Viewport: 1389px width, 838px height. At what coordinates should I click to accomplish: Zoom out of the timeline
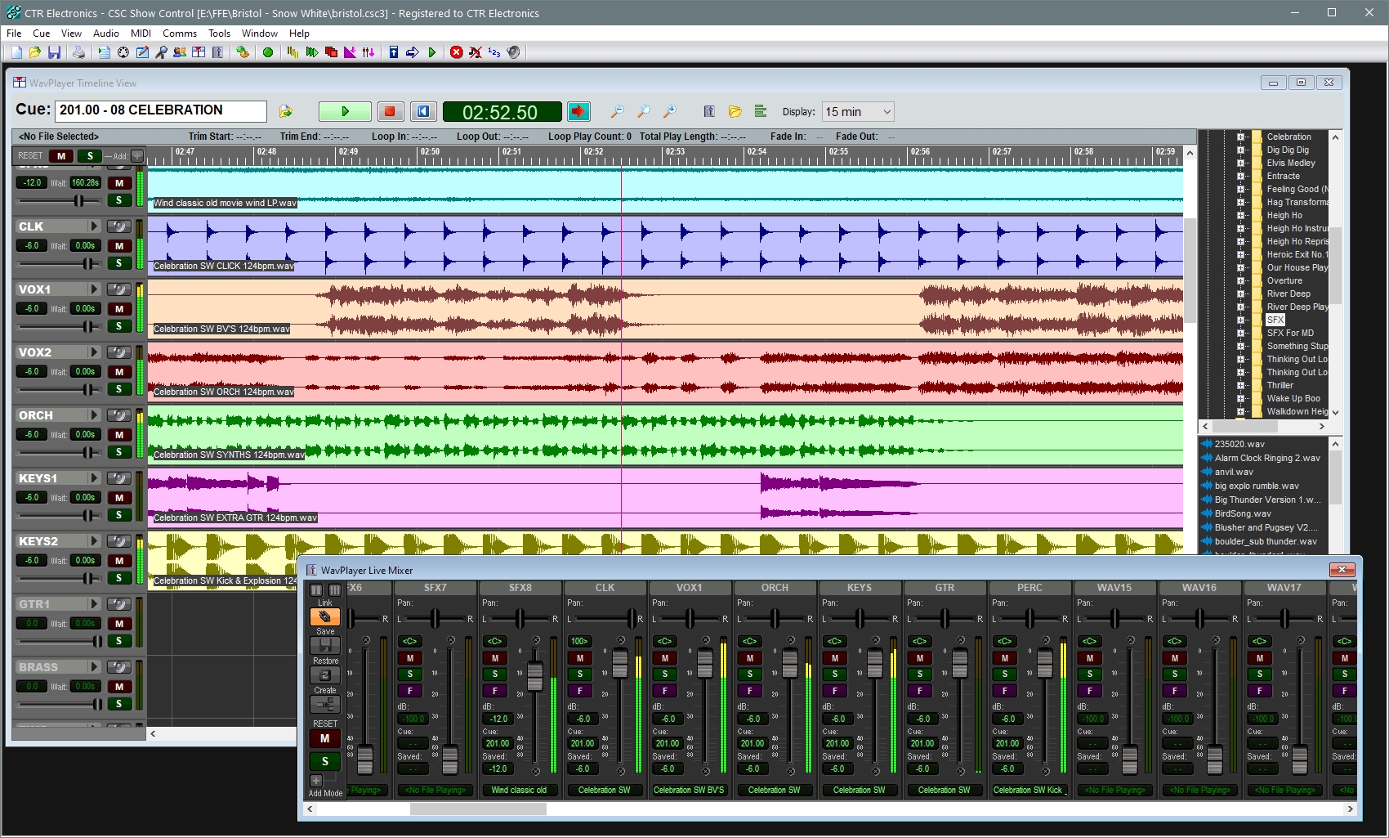618,111
